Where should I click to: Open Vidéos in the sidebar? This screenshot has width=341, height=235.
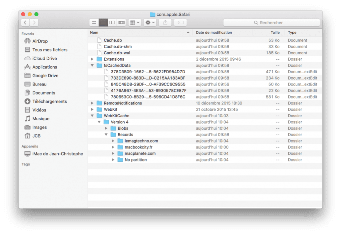point(35,110)
